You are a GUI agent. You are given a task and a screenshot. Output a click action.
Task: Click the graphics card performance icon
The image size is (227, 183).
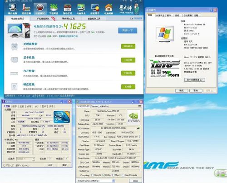[x=15, y=59]
